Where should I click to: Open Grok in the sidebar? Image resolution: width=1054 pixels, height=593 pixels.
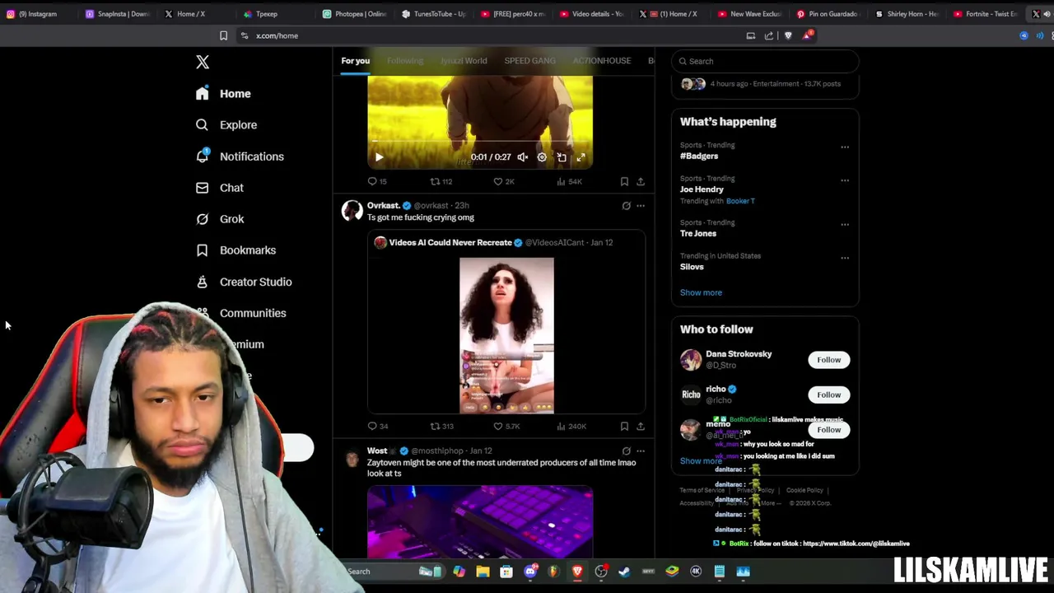(x=219, y=219)
